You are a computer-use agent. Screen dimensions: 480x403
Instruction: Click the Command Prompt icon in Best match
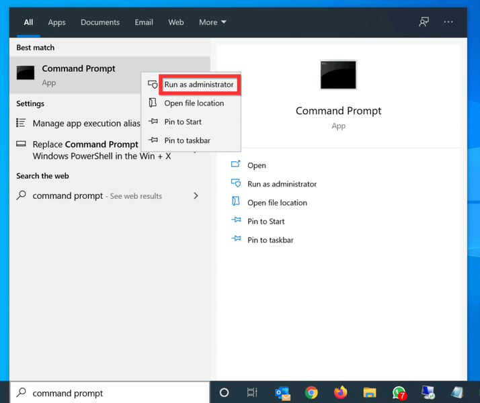26,73
